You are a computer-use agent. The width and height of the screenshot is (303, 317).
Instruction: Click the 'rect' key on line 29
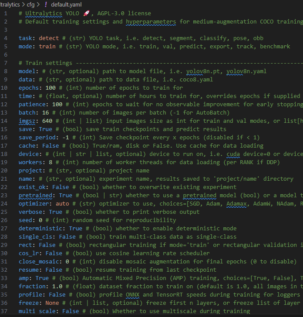25,246
